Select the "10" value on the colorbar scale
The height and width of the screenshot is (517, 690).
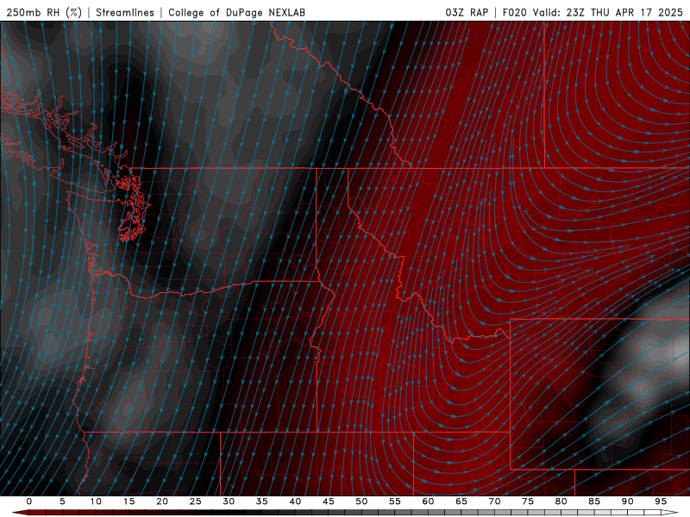(x=96, y=501)
